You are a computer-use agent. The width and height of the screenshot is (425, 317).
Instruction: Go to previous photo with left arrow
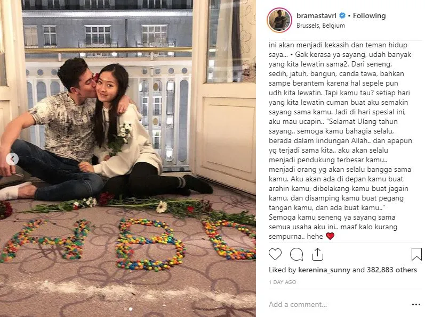[x=12, y=159]
